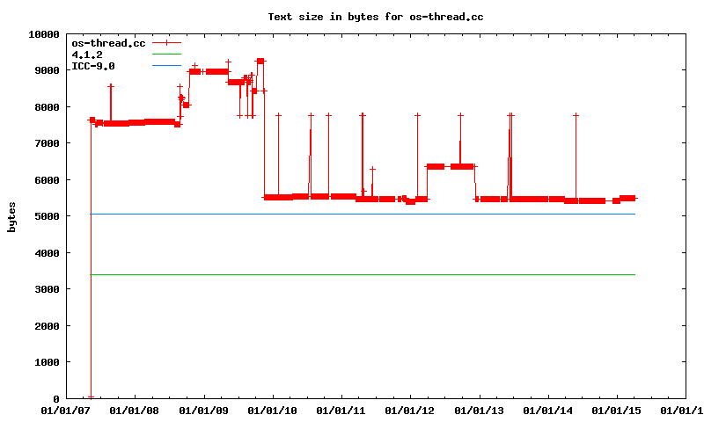Click the red os-thread.cc legend line sample

165,42
